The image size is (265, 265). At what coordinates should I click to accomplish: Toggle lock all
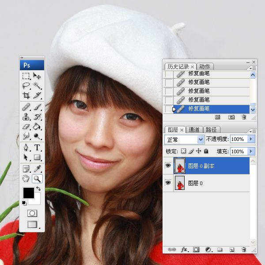[206, 151]
